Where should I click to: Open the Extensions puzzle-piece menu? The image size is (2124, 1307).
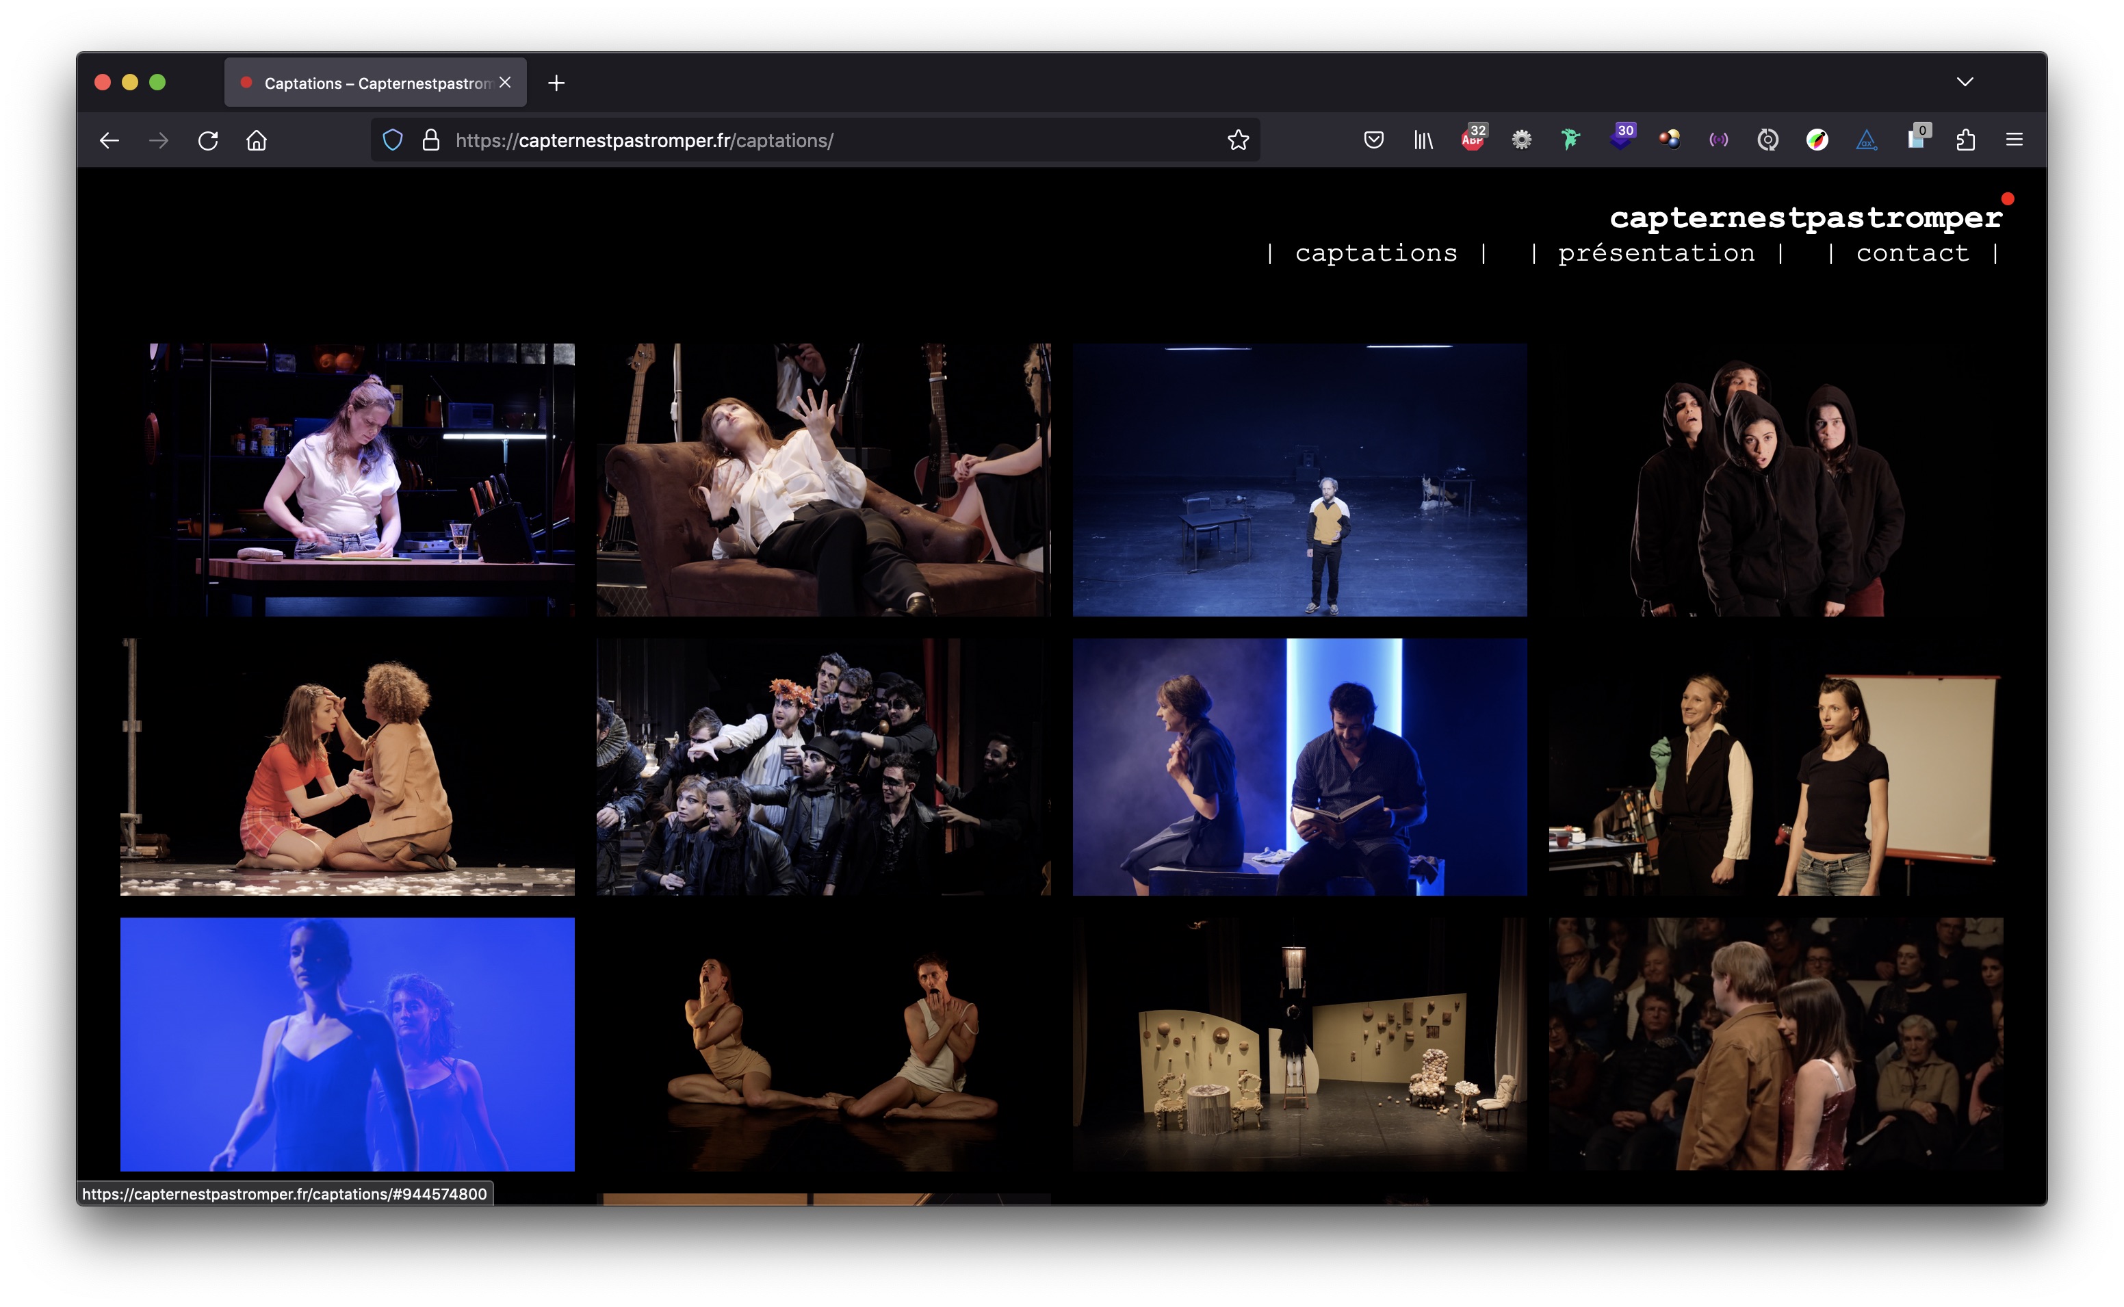(1966, 140)
